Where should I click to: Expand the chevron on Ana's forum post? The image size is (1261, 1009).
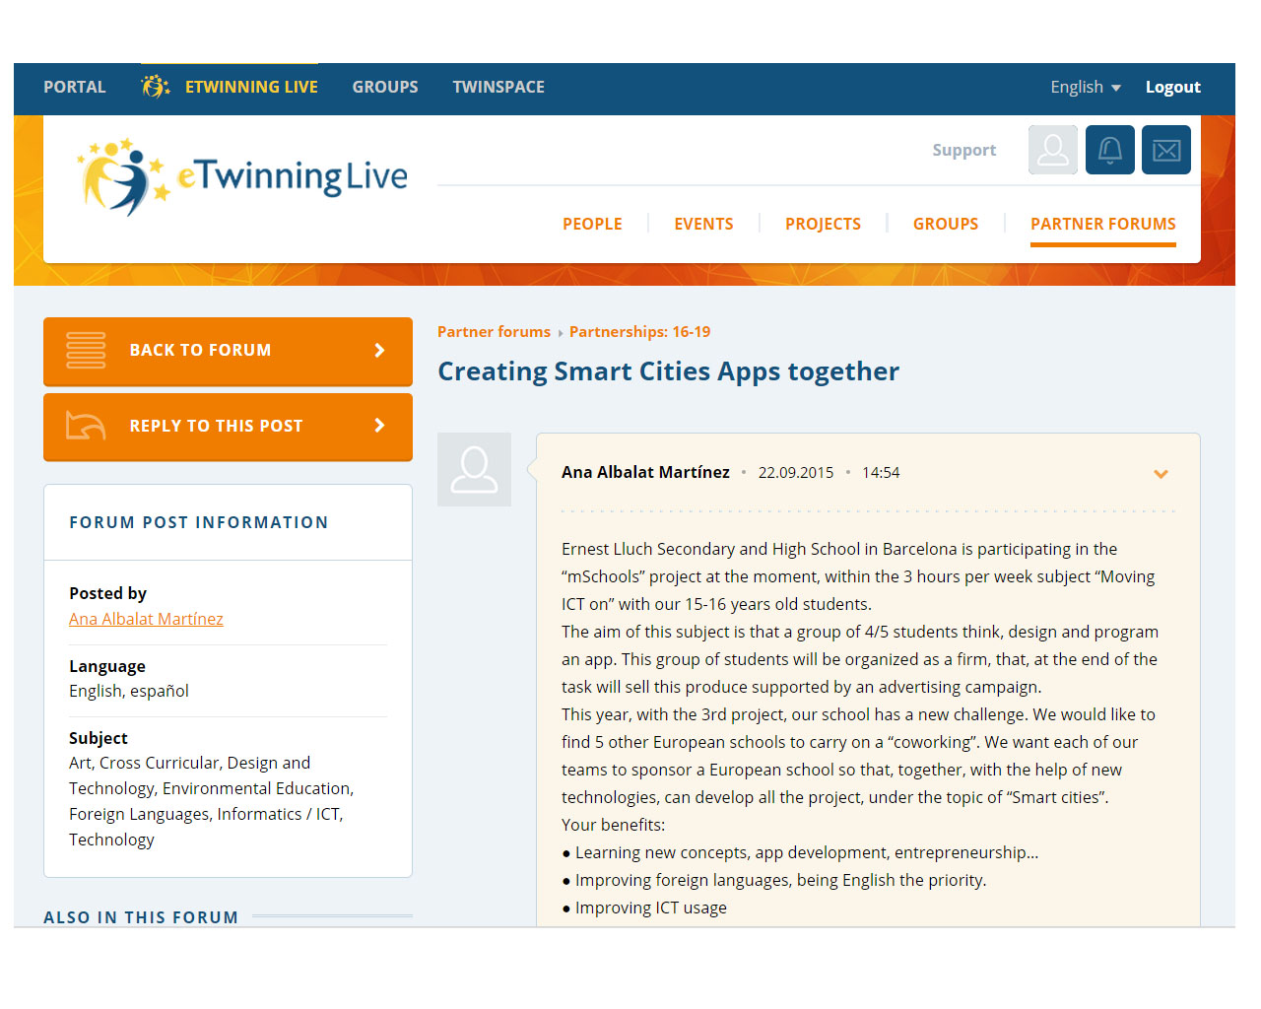pos(1161,474)
